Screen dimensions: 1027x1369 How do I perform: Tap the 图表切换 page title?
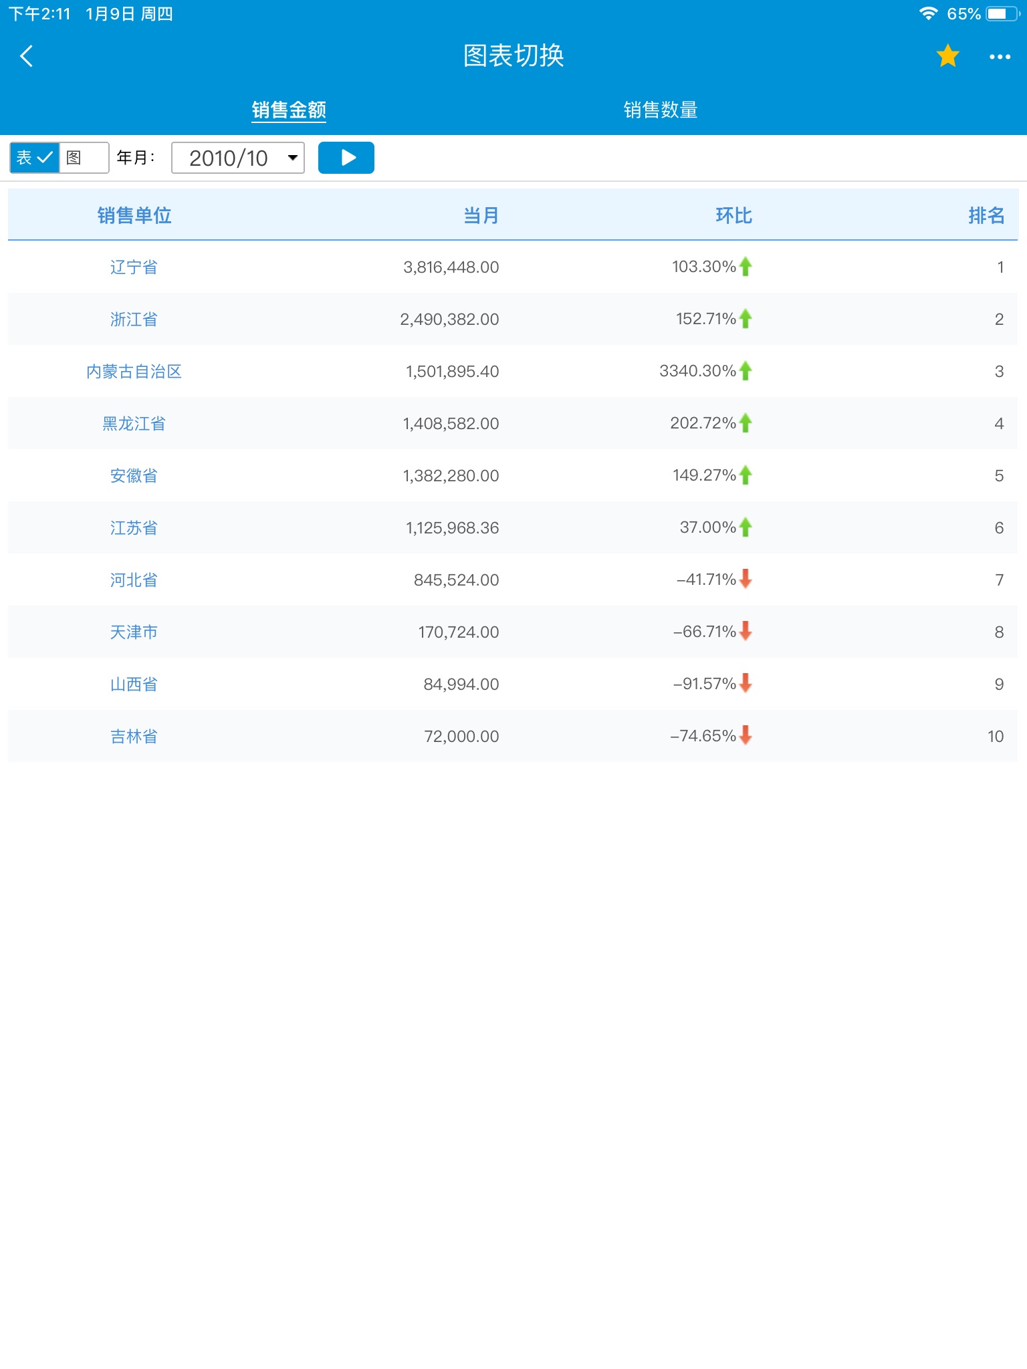tap(513, 56)
